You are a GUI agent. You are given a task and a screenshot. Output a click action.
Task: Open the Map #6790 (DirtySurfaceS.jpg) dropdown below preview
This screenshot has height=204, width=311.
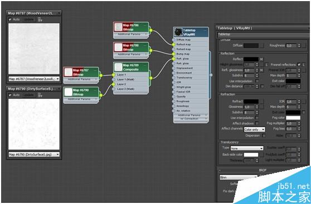coord(34,155)
